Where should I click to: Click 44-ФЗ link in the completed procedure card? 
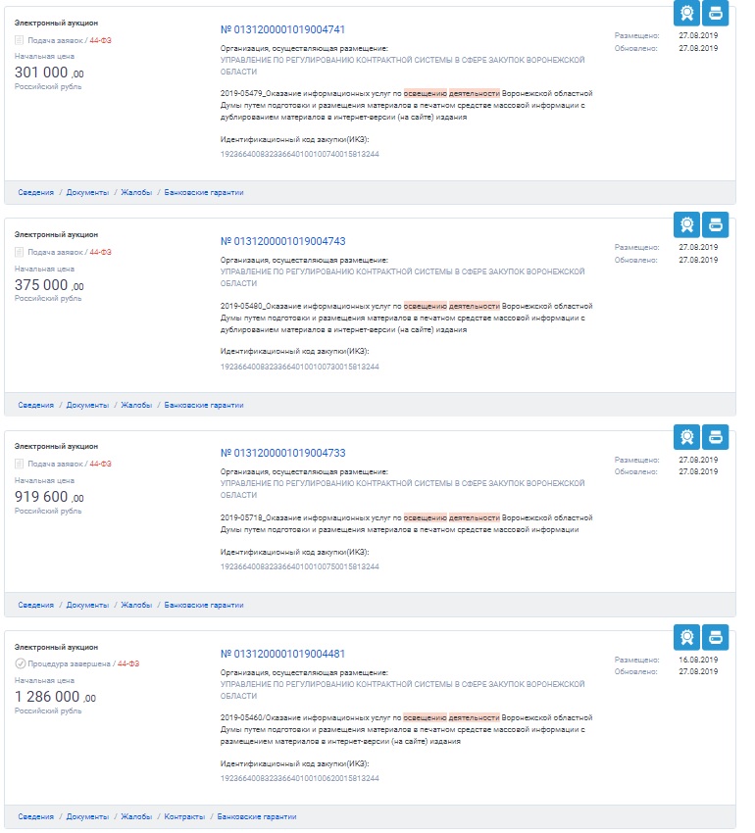(128, 663)
